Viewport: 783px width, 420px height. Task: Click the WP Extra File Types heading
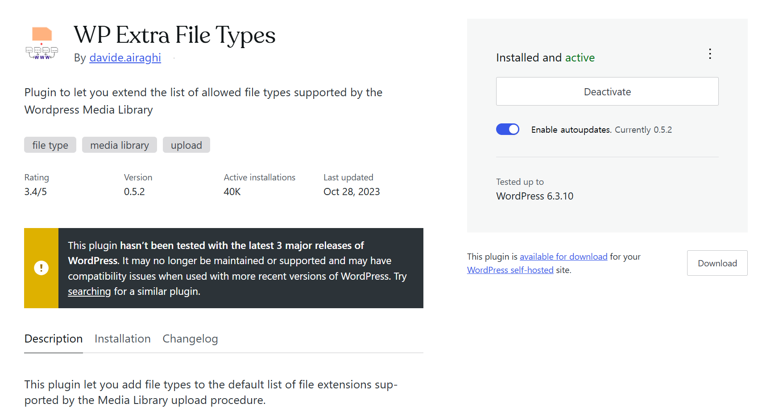[x=175, y=35]
